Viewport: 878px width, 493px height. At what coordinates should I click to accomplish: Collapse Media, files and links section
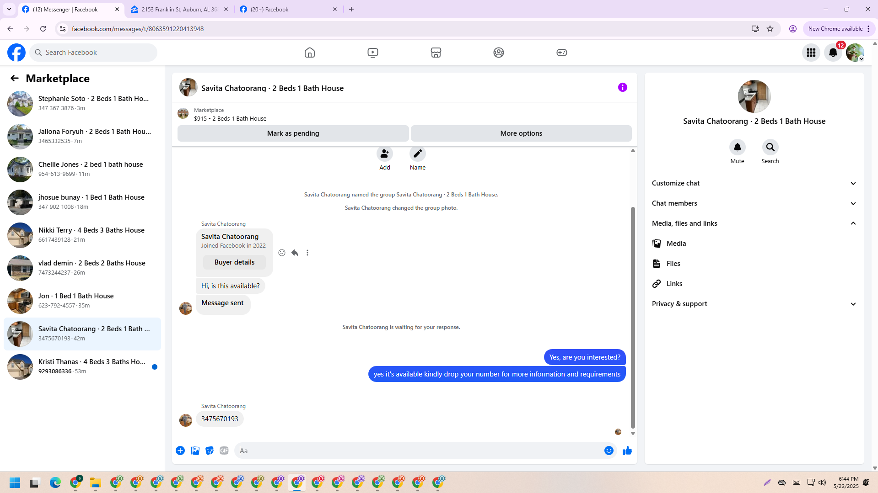(754, 223)
